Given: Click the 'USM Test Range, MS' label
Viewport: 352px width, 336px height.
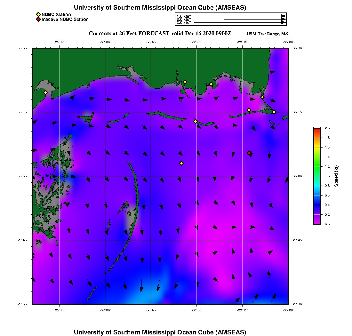Looking at the screenshot, I should click(267, 34).
